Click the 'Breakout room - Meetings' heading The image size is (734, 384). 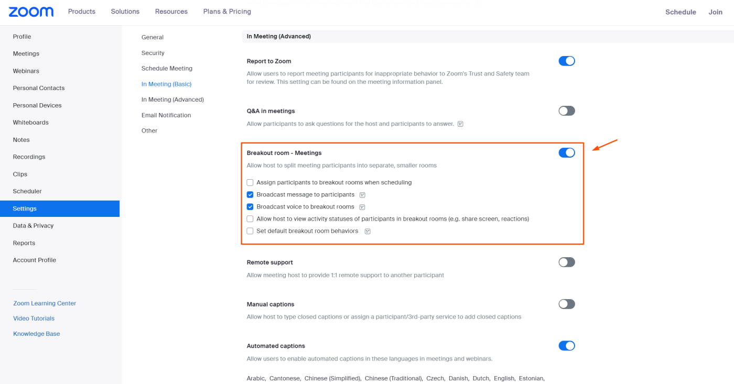click(x=284, y=153)
